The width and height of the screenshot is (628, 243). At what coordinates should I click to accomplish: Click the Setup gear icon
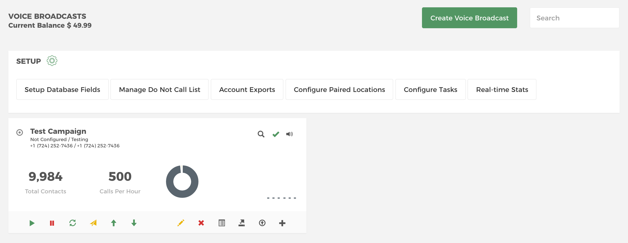pos(52,61)
